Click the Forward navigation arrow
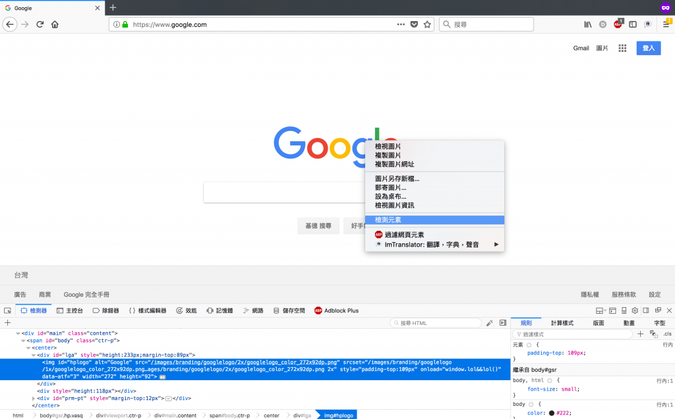This screenshot has height=419, width=675. point(25,24)
